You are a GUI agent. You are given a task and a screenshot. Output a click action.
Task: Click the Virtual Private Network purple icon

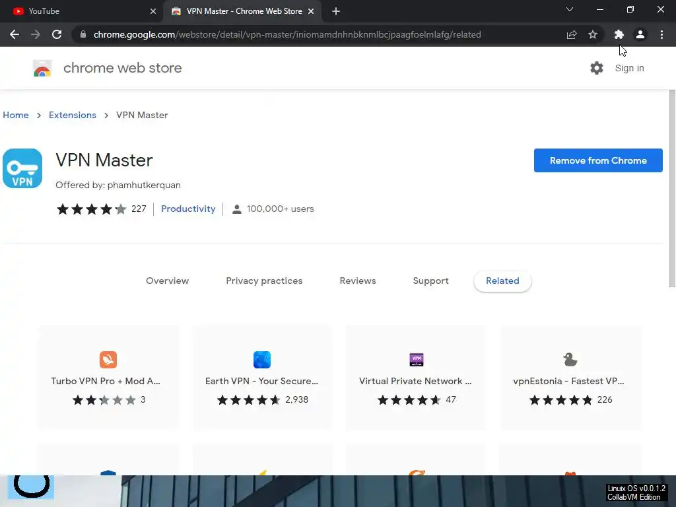417,360
